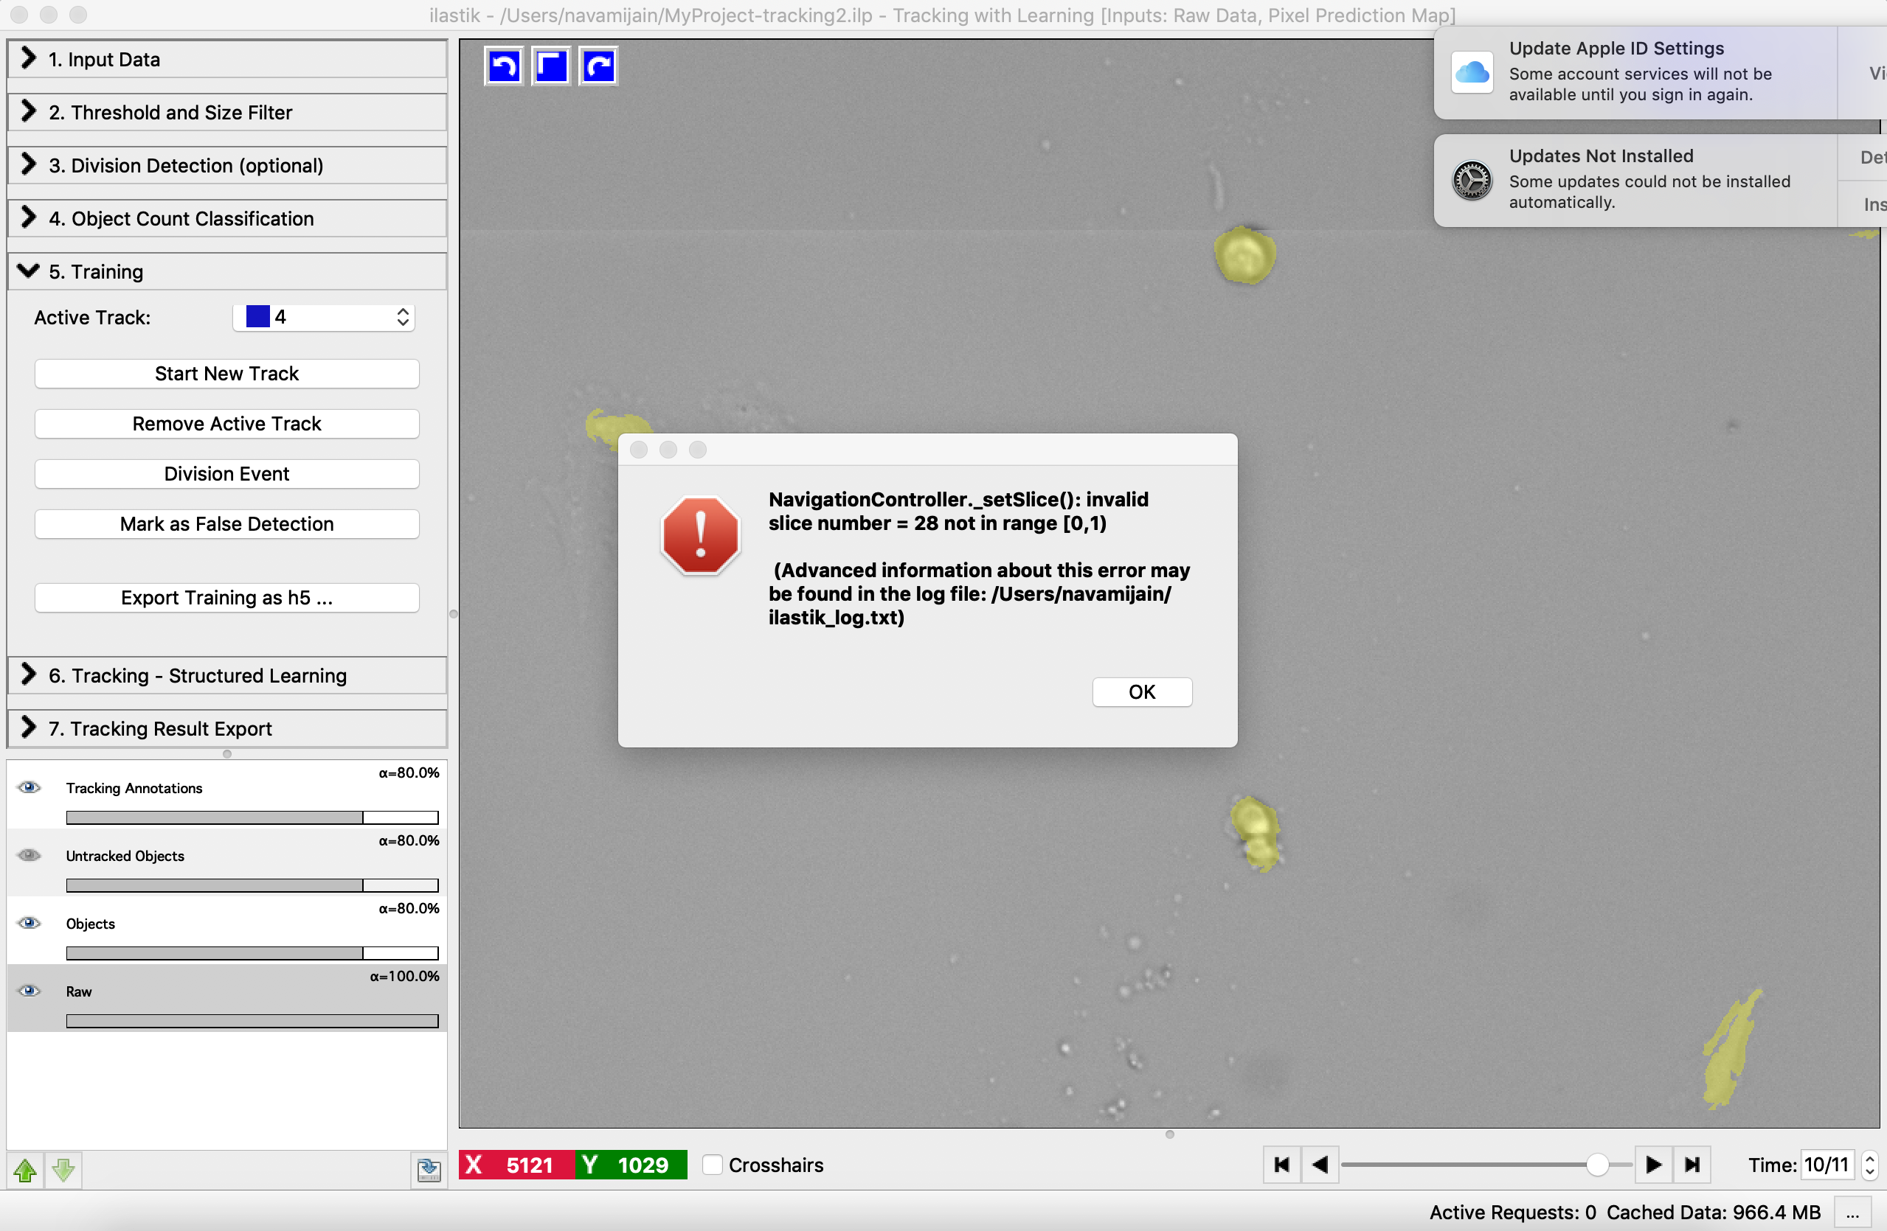Rotate the view clockwise using the third blue icon
Screen dimensions: 1887x1231
coord(598,66)
